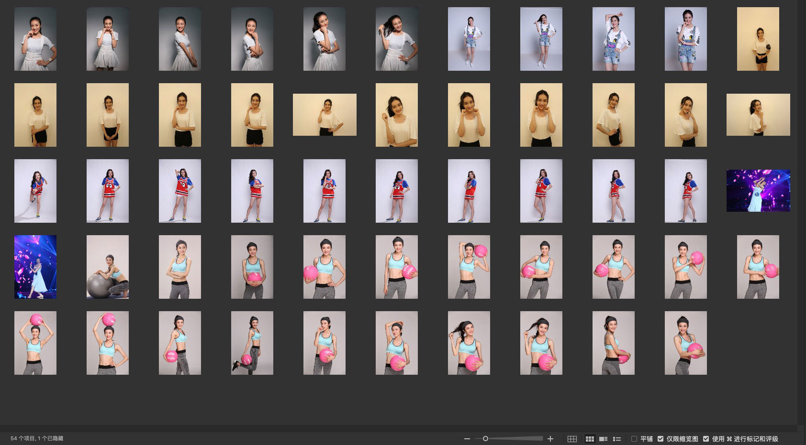Enable the 平铺 (tile) checkbox
This screenshot has height=445, width=806.
[634, 439]
